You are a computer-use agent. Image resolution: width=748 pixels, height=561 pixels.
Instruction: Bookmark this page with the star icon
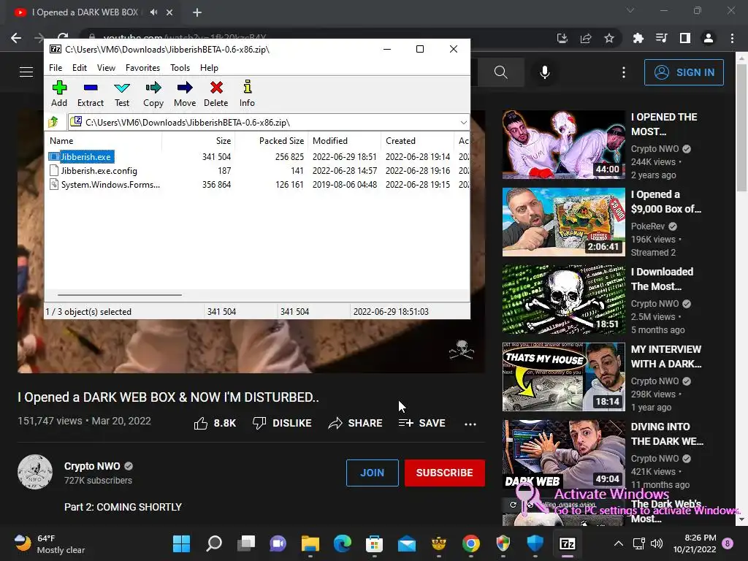(609, 38)
